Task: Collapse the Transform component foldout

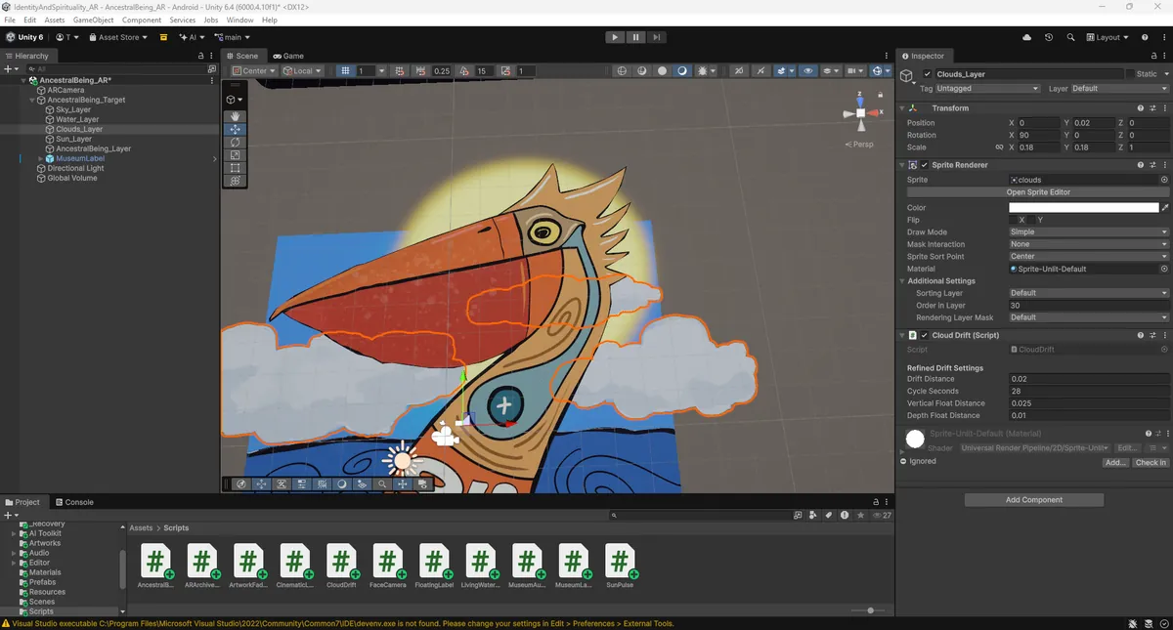Action: tap(903, 108)
